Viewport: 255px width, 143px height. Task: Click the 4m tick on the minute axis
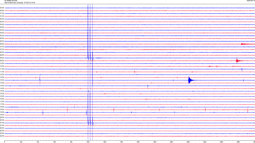coord(38,142)
